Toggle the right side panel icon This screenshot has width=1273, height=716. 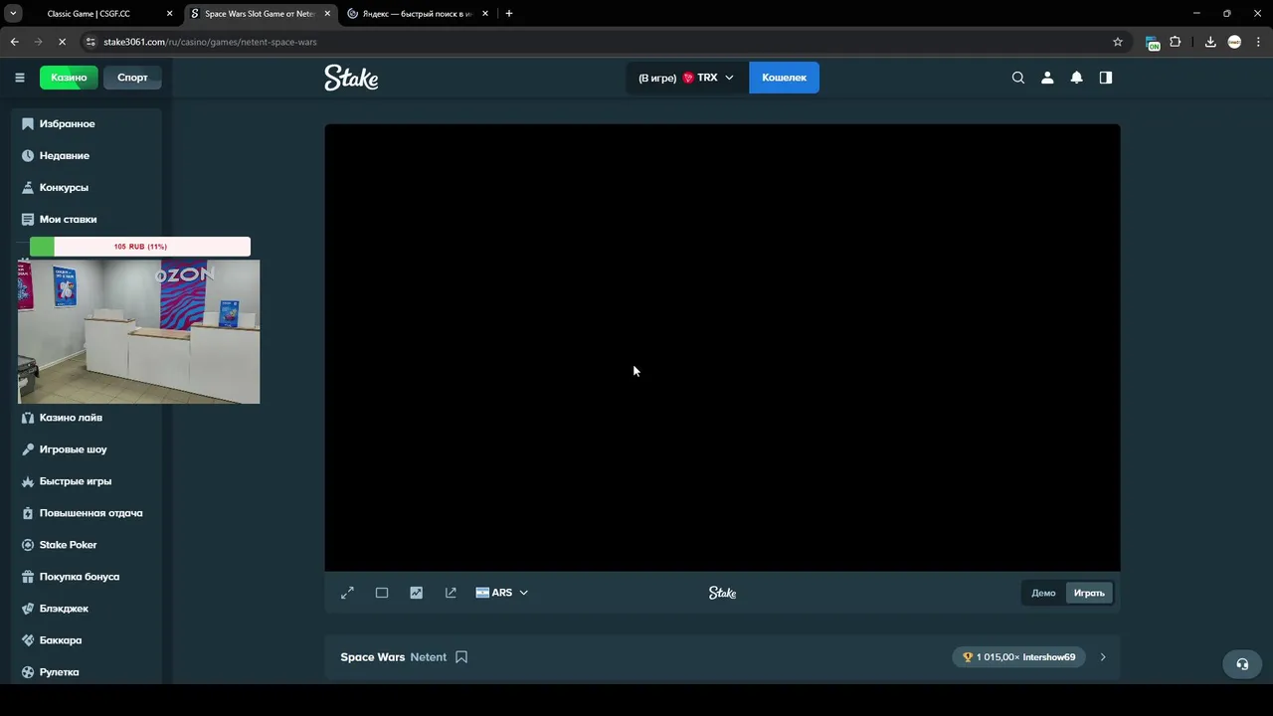tap(1106, 78)
